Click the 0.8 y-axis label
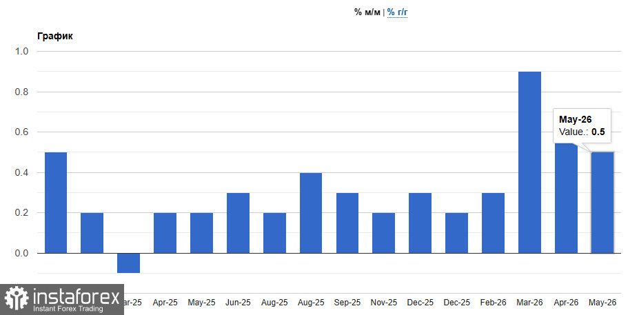 click(21, 92)
